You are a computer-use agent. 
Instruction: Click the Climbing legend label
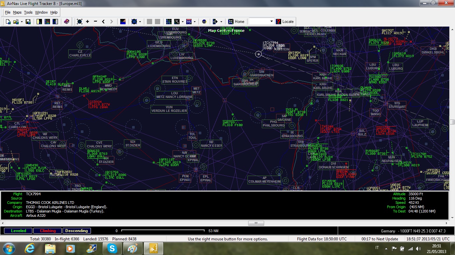[x=48, y=231]
